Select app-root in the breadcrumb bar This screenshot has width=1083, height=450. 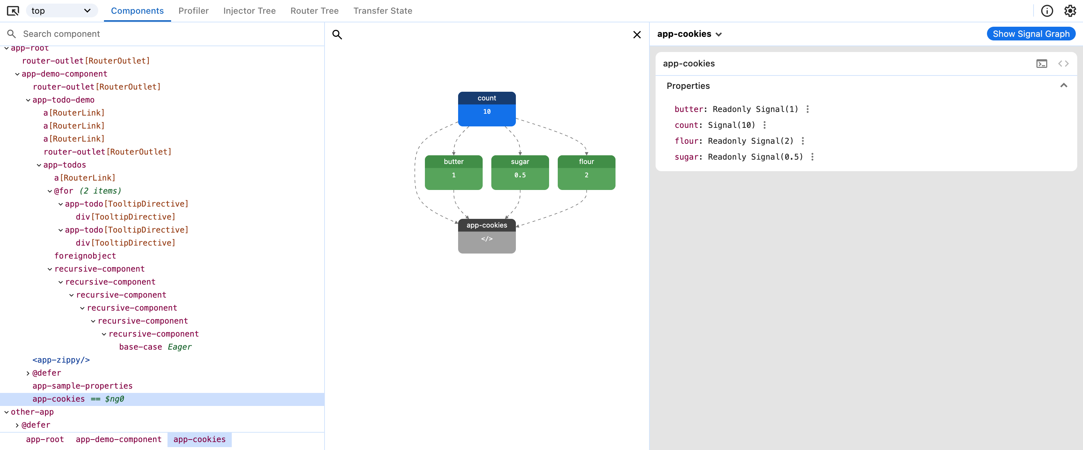(x=45, y=440)
